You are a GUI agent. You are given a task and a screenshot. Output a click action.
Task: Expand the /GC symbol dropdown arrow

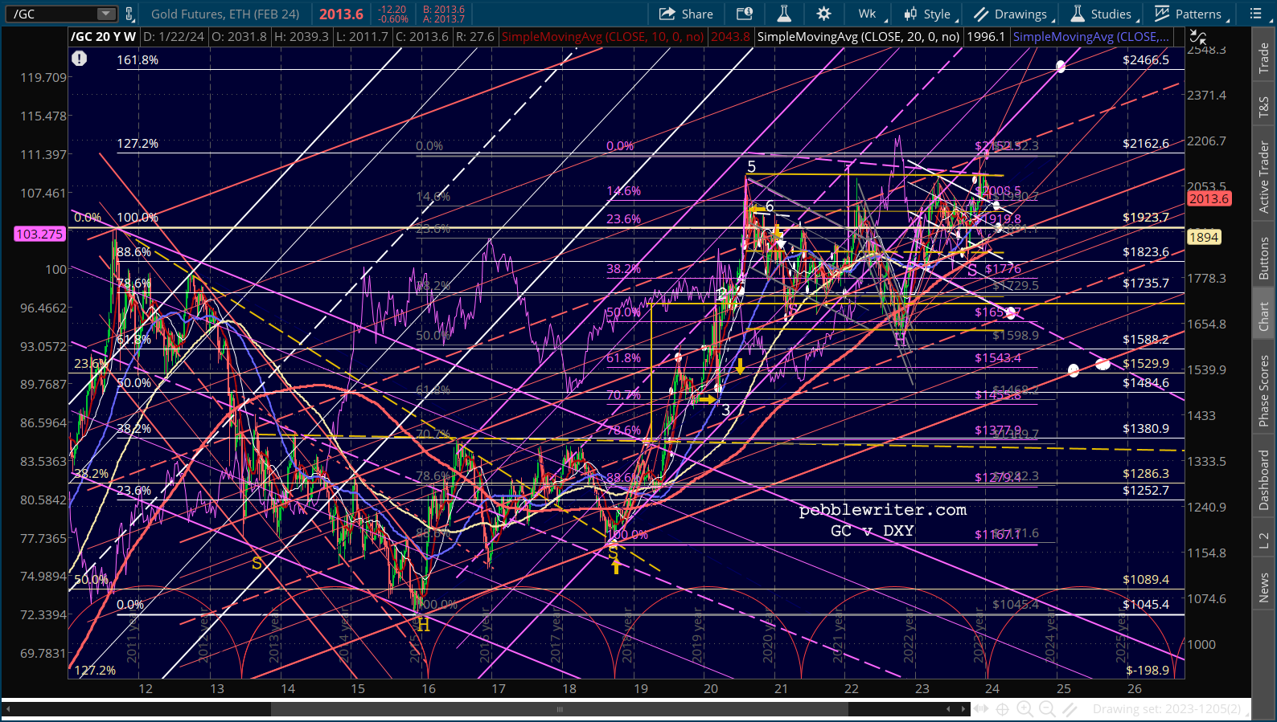pyautogui.click(x=106, y=14)
